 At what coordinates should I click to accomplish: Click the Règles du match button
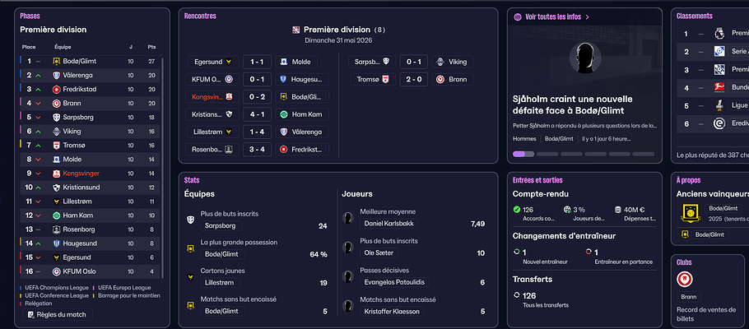[54, 314]
